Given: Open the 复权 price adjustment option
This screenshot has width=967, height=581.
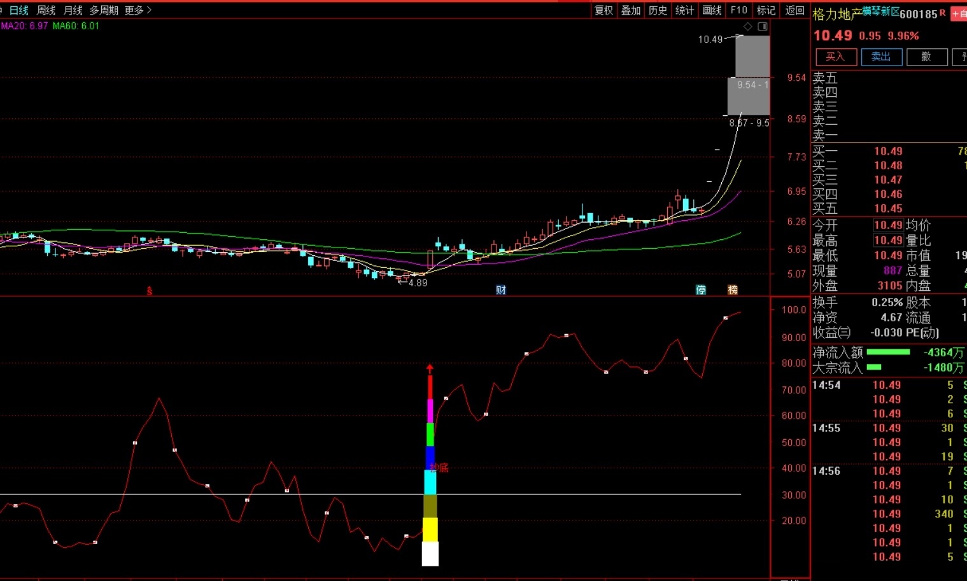Looking at the screenshot, I should click(x=603, y=10).
